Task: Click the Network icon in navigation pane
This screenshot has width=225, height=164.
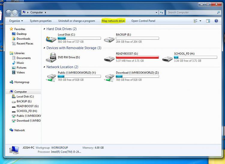Action: click(x=11, y=130)
